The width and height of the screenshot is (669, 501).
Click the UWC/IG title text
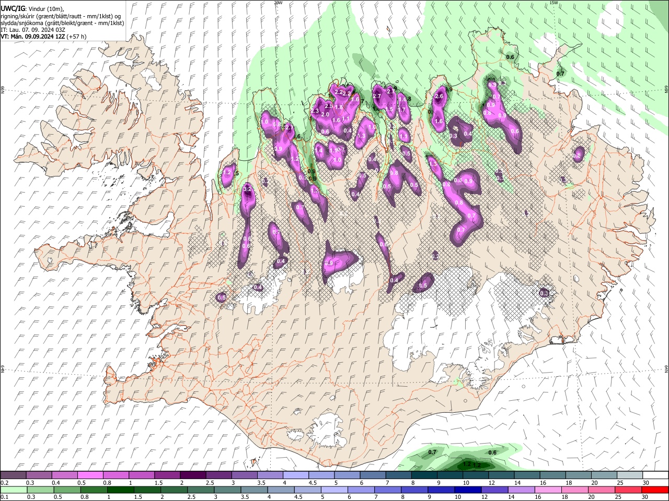tap(12, 9)
